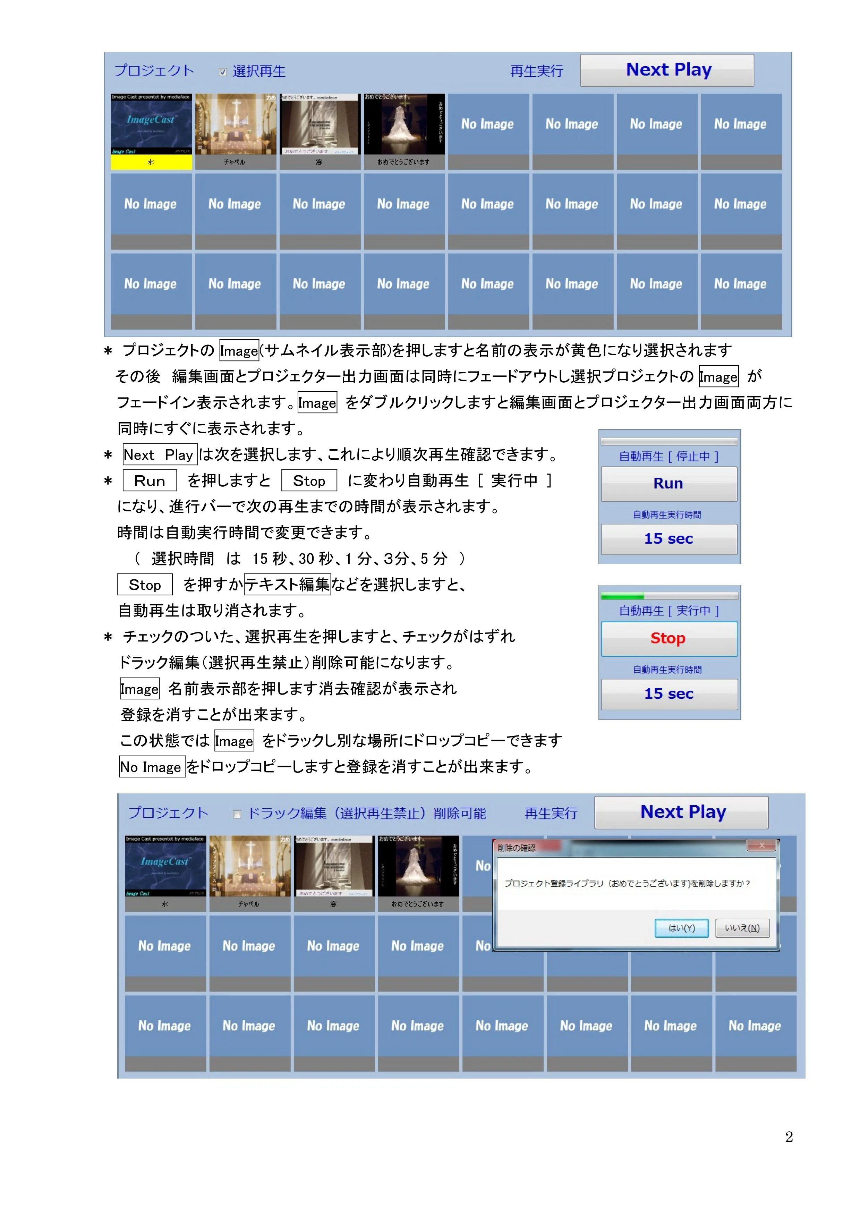Click the 自動再生実行時間 label below Run

[x=667, y=515]
